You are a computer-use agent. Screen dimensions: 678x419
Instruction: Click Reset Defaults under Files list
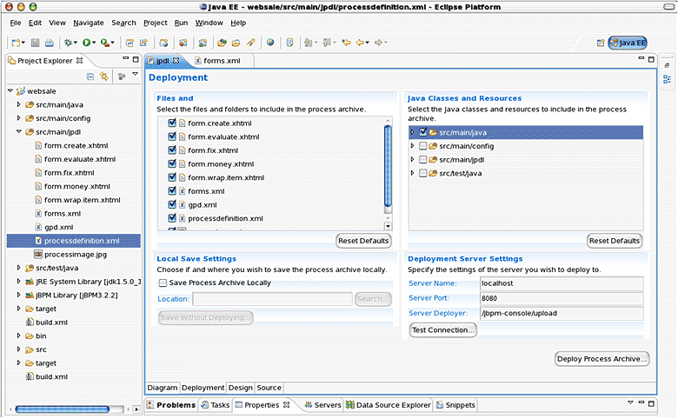point(363,241)
